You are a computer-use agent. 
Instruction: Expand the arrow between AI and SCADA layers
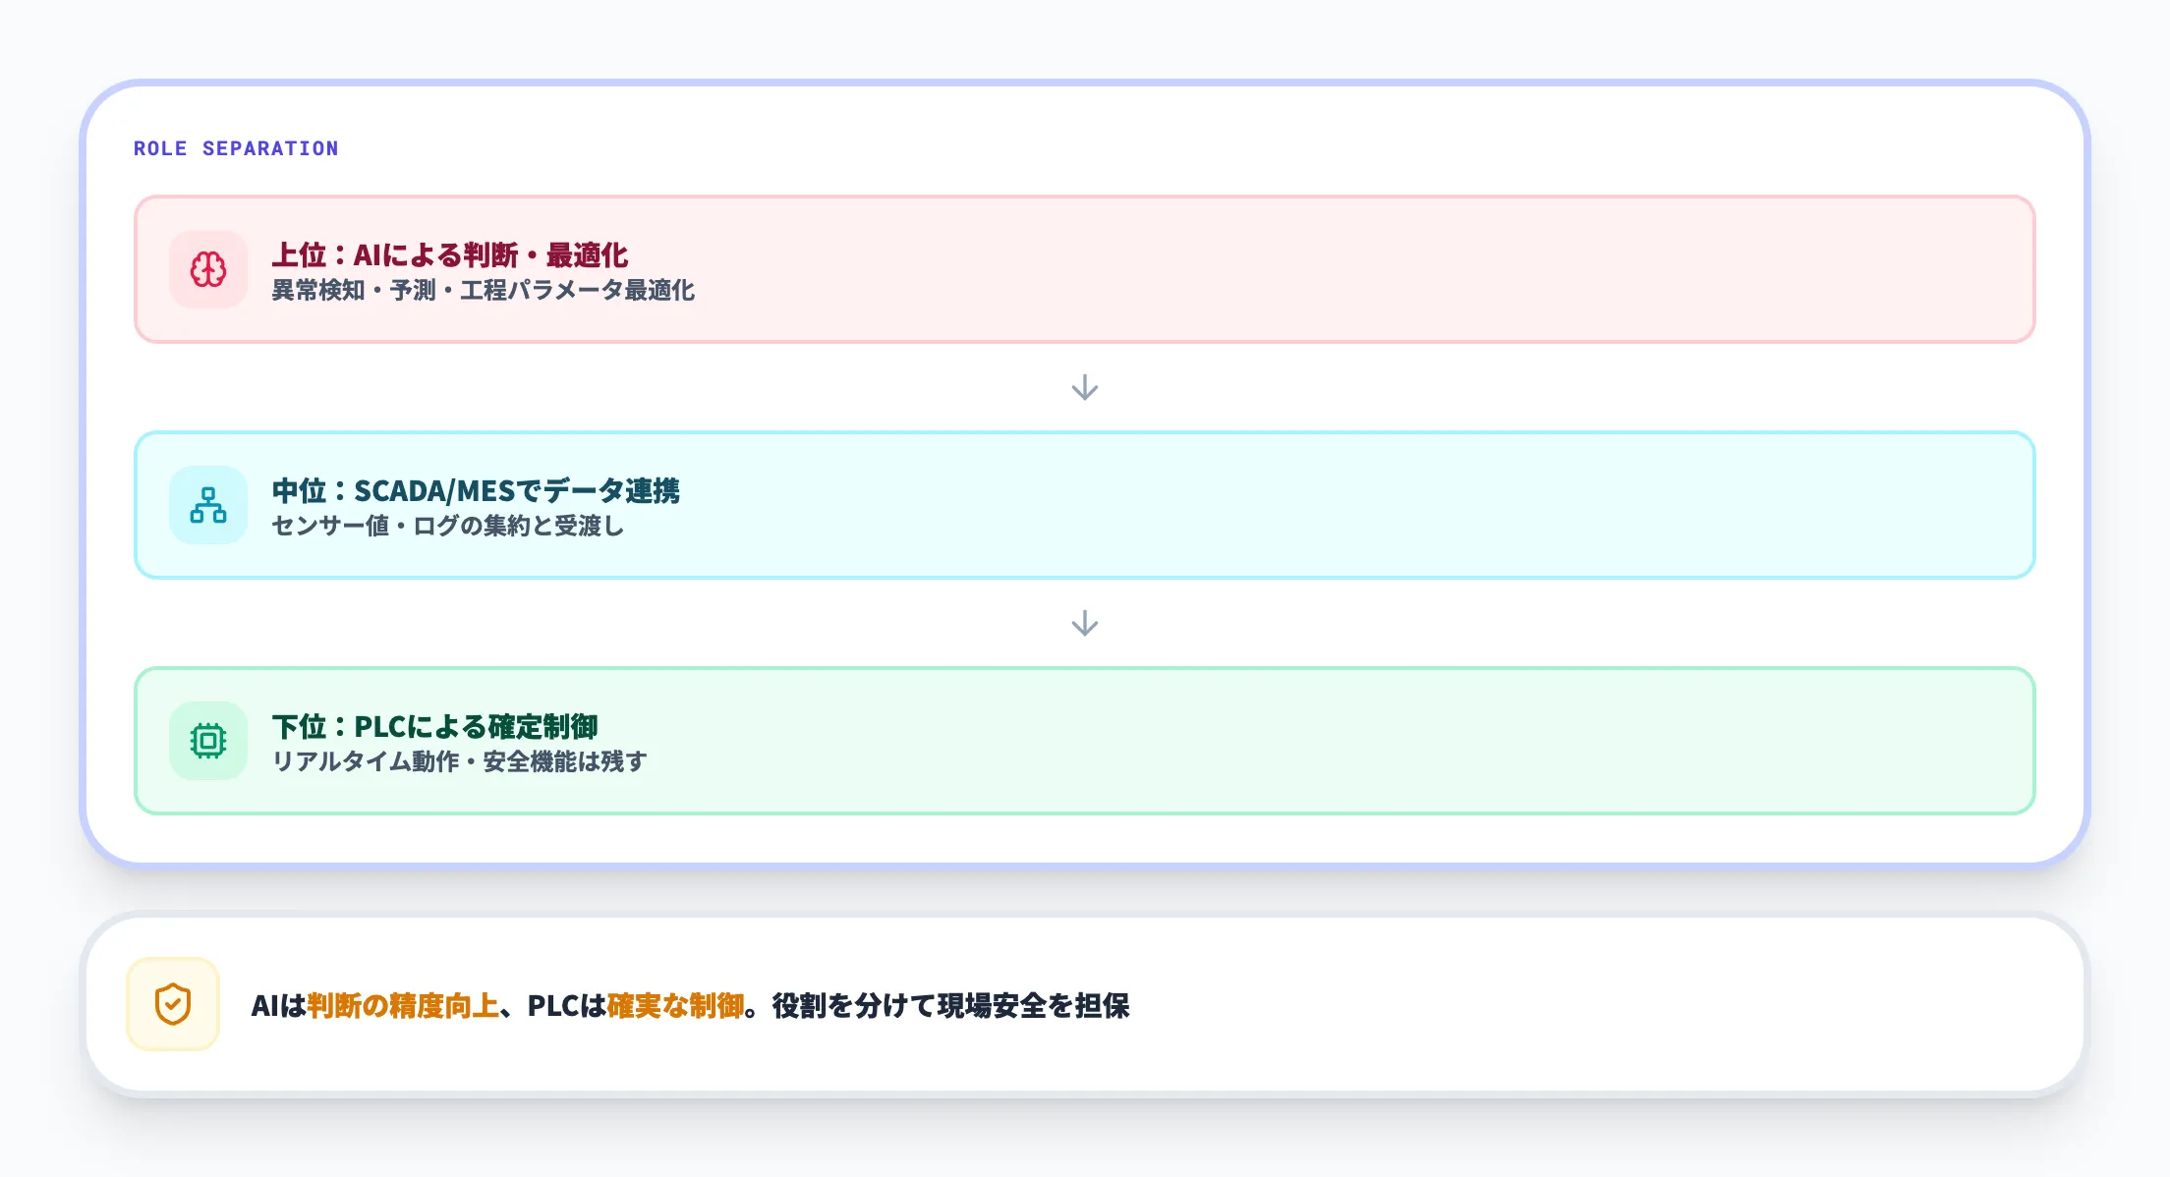1084,386
